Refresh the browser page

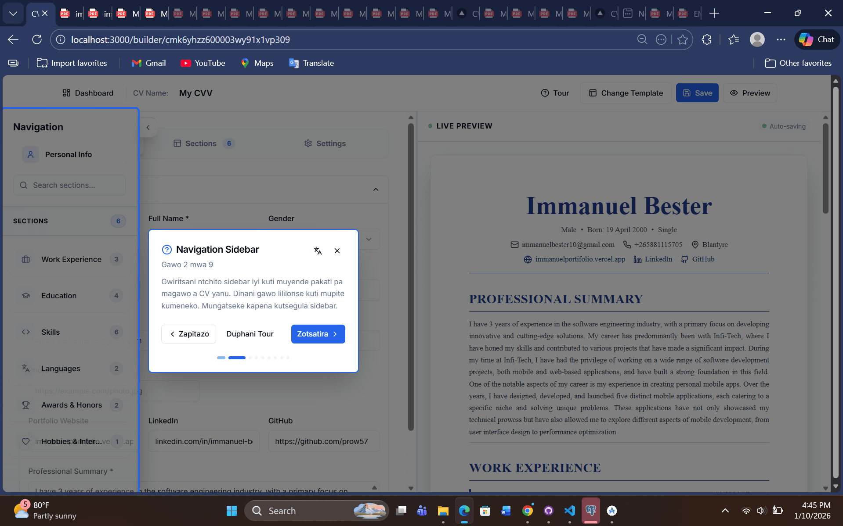pyautogui.click(x=37, y=39)
